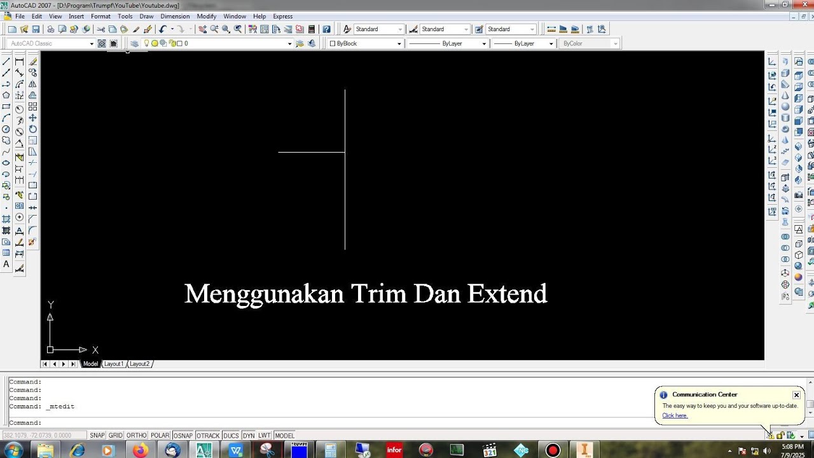Image resolution: width=814 pixels, height=458 pixels.
Task: Activate the Extend tool
Action: [x=32, y=174]
